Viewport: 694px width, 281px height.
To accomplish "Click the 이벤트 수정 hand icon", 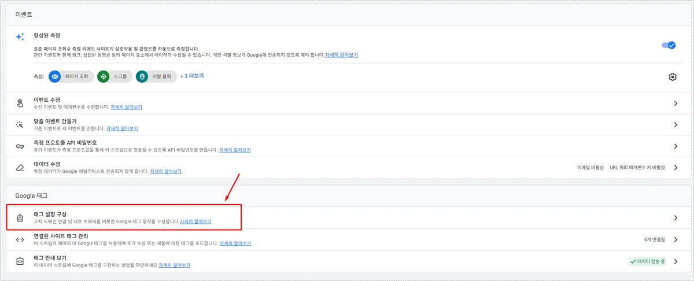I will coord(20,103).
